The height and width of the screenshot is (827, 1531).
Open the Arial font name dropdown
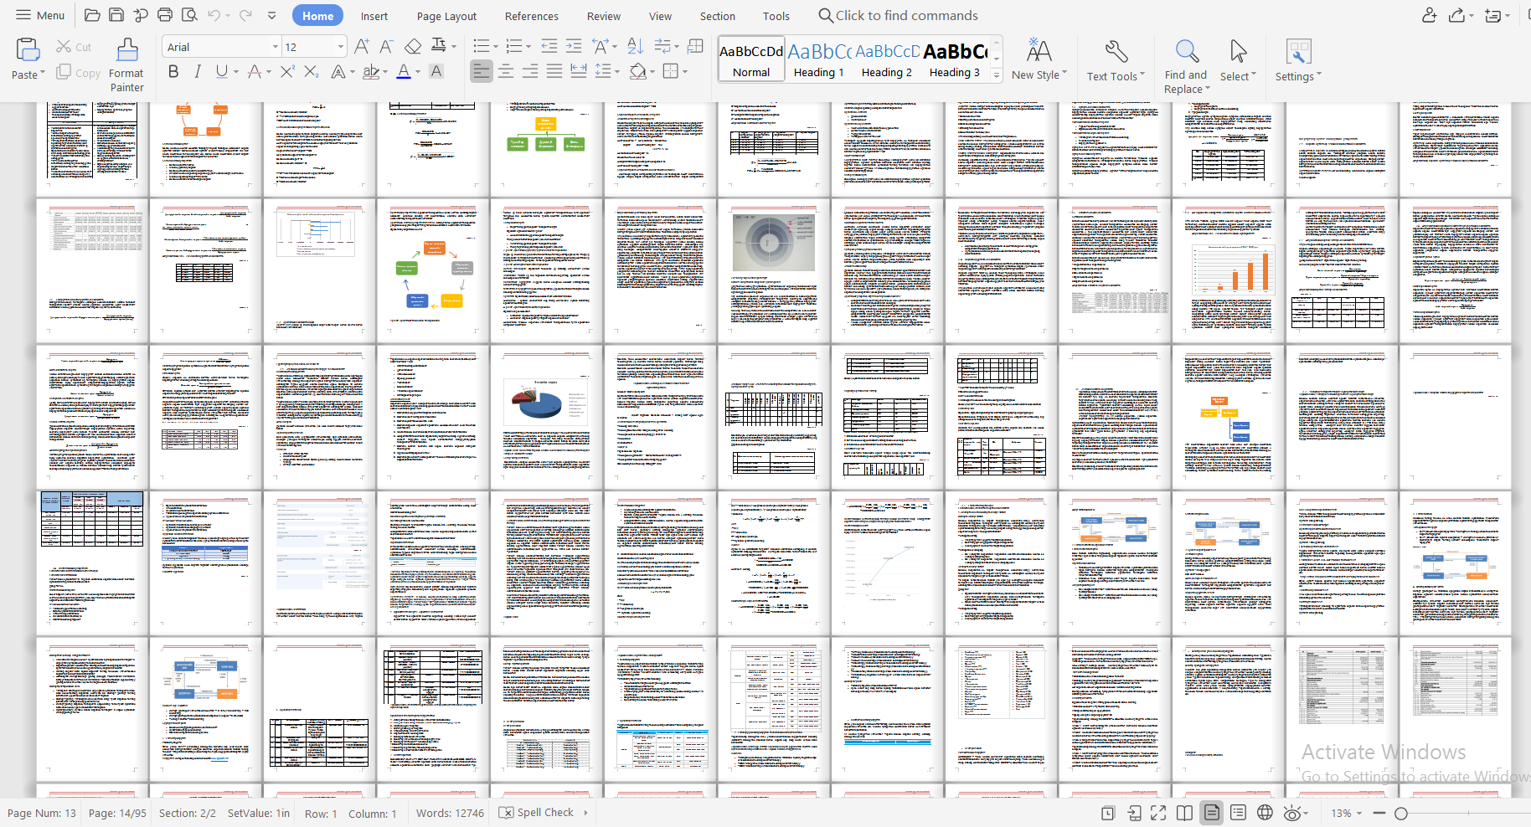(276, 47)
